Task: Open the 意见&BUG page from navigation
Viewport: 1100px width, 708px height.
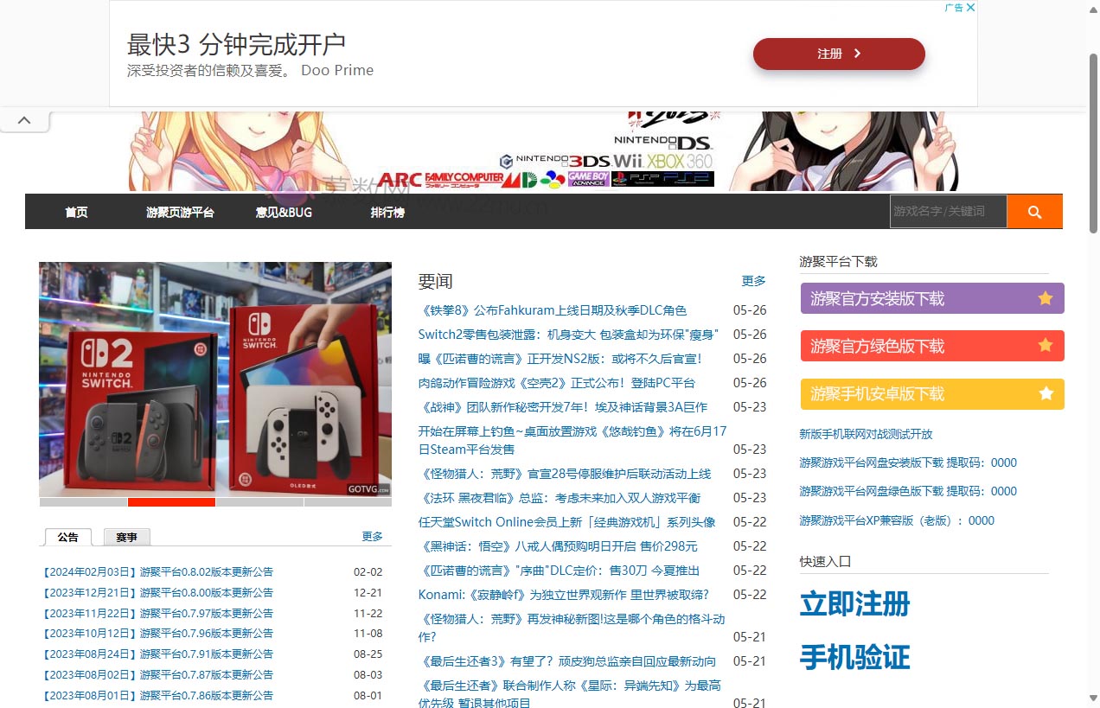Action: pos(283,211)
